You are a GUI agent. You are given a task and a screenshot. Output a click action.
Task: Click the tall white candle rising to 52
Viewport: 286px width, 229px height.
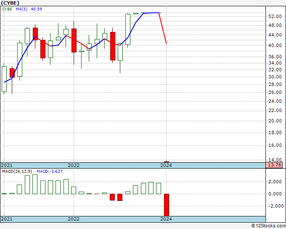coord(128,29)
